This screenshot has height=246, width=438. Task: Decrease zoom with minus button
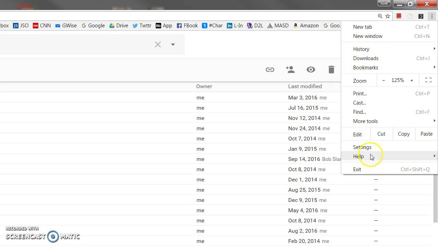pyautogui.click(x=384, y=80)
